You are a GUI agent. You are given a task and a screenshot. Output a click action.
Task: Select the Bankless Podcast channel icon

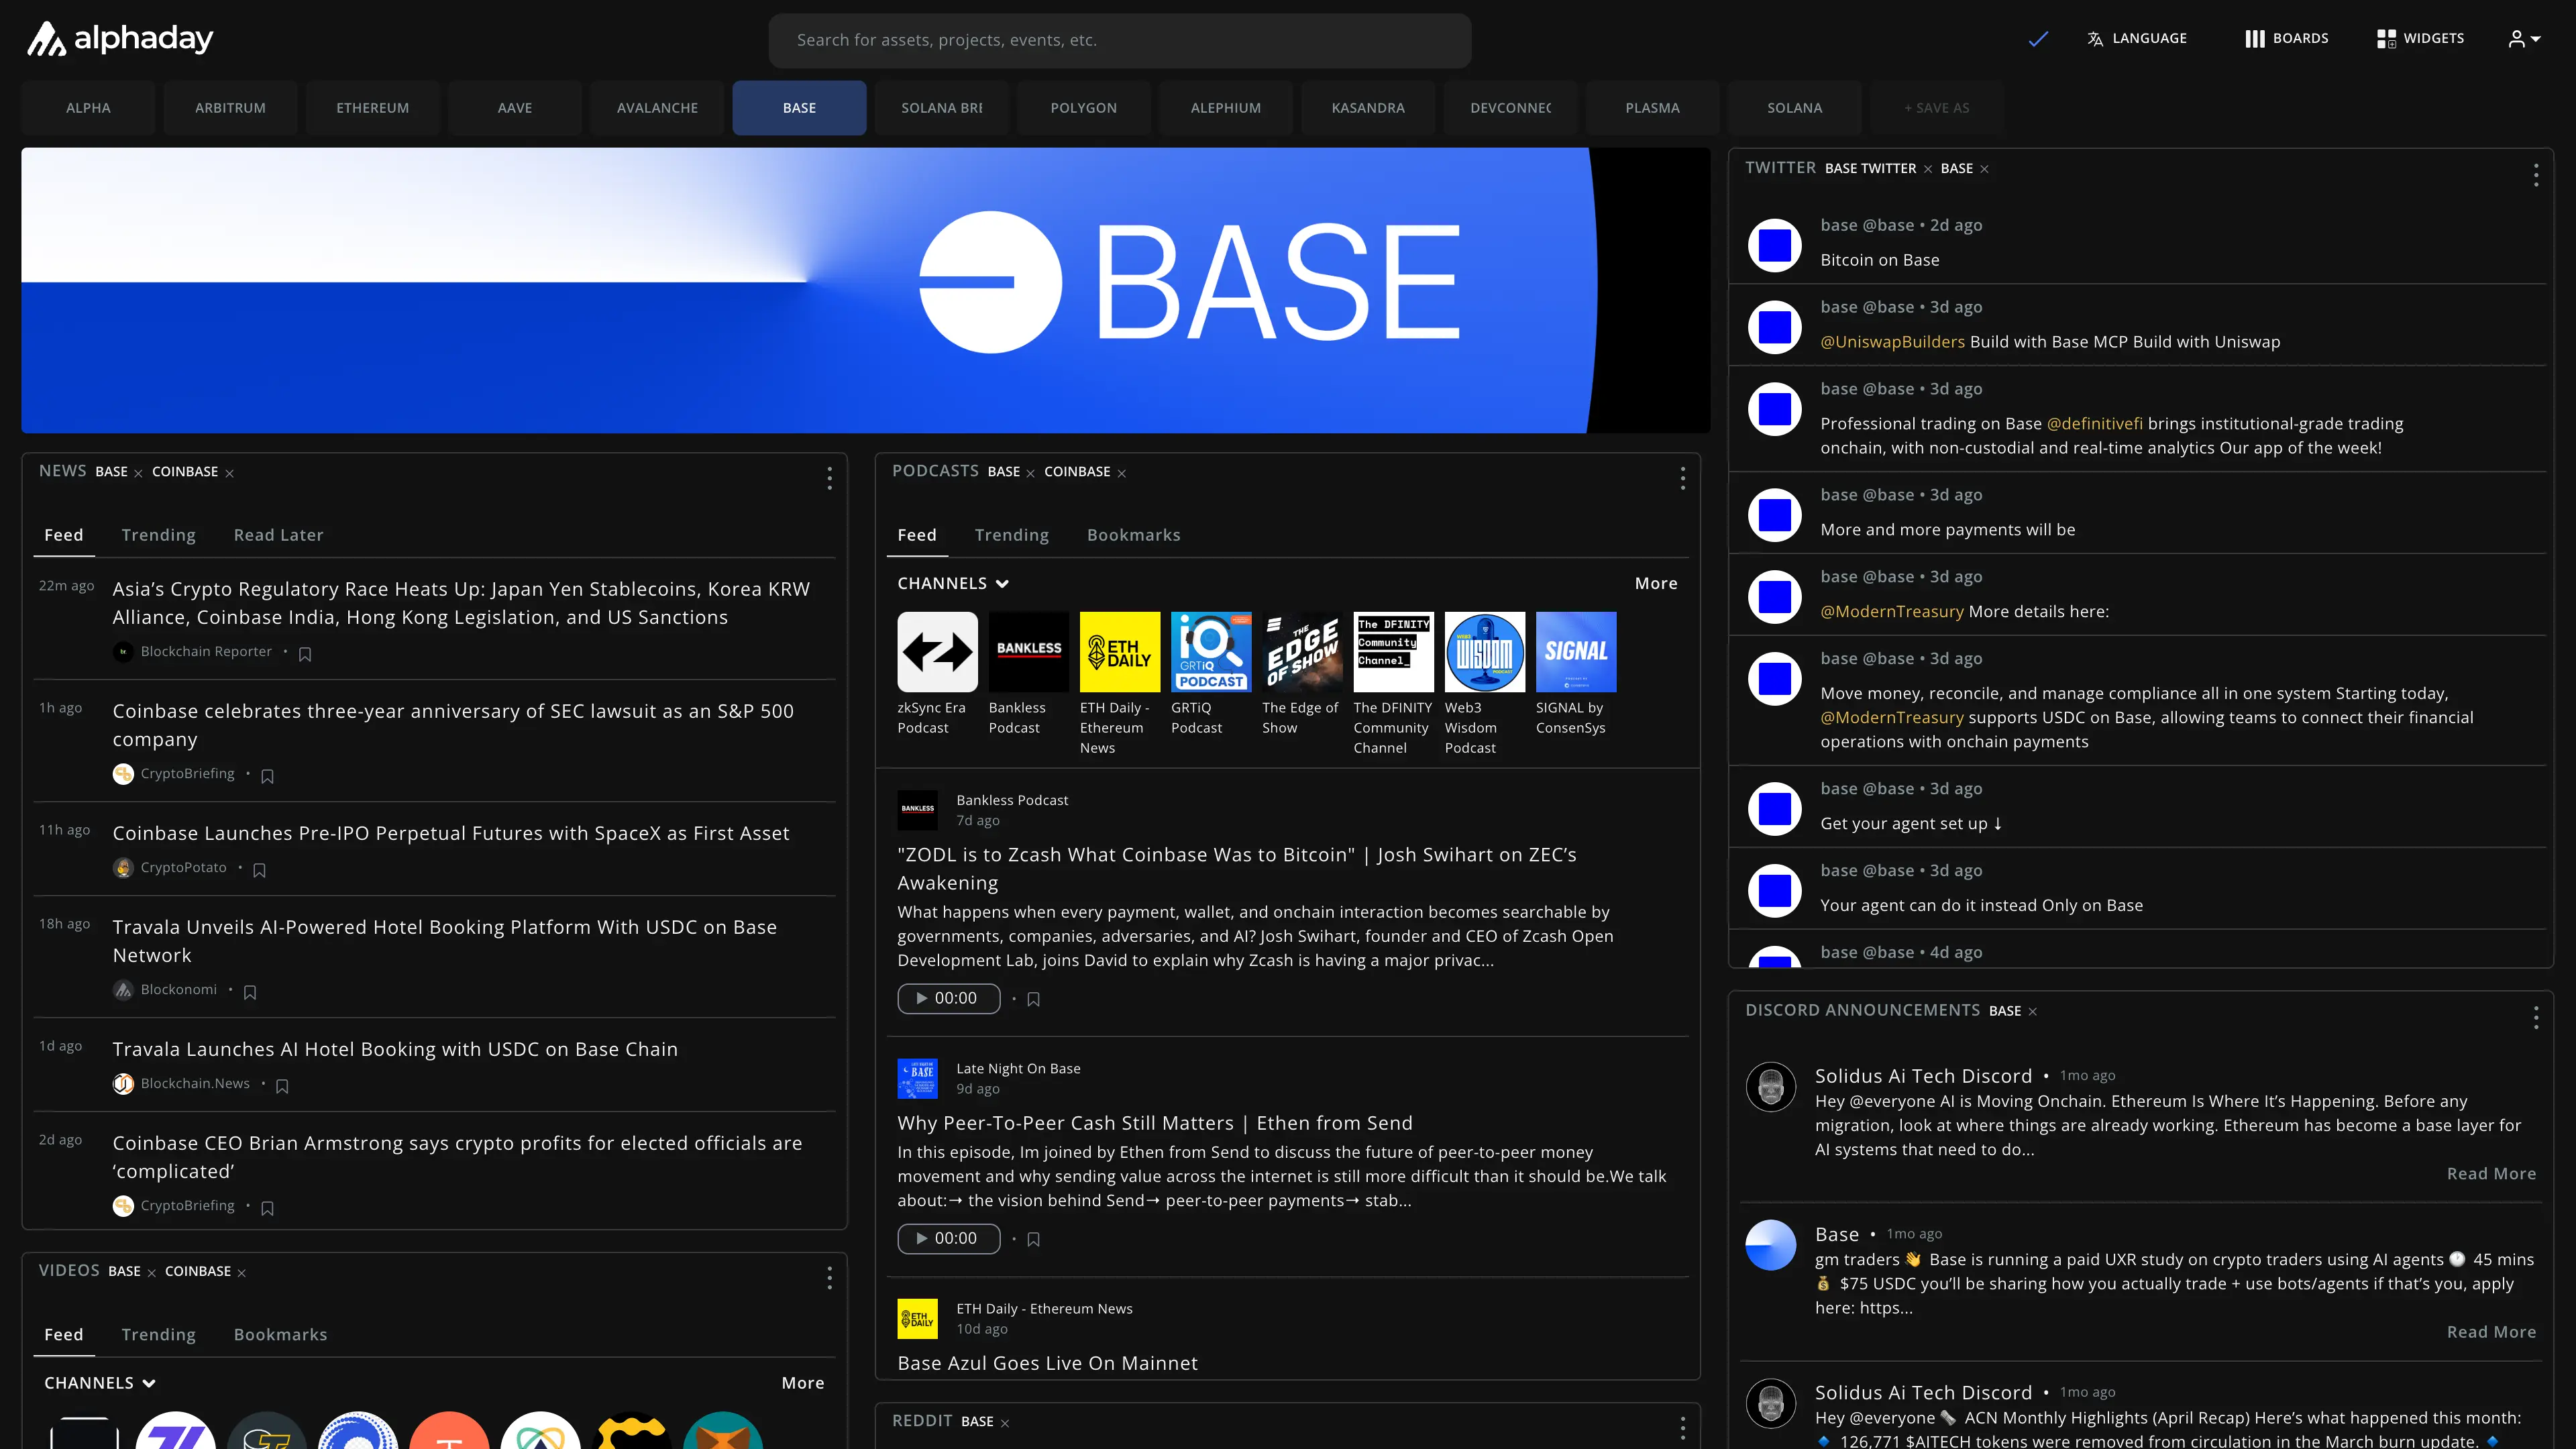click(x=1028, y=652)
